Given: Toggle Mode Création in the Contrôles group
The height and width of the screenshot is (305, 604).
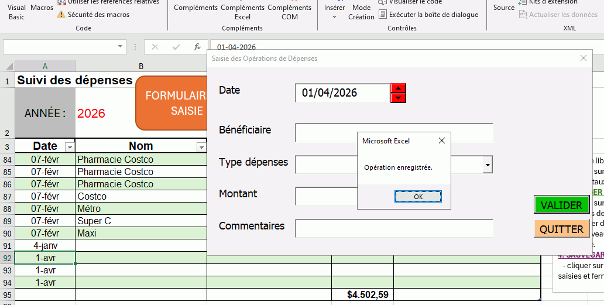Looking at the screenshot, I should 361,12.
